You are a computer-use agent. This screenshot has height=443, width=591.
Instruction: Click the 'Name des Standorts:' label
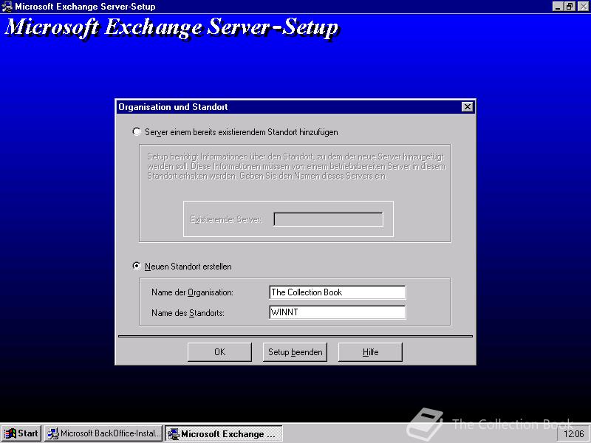188,312
